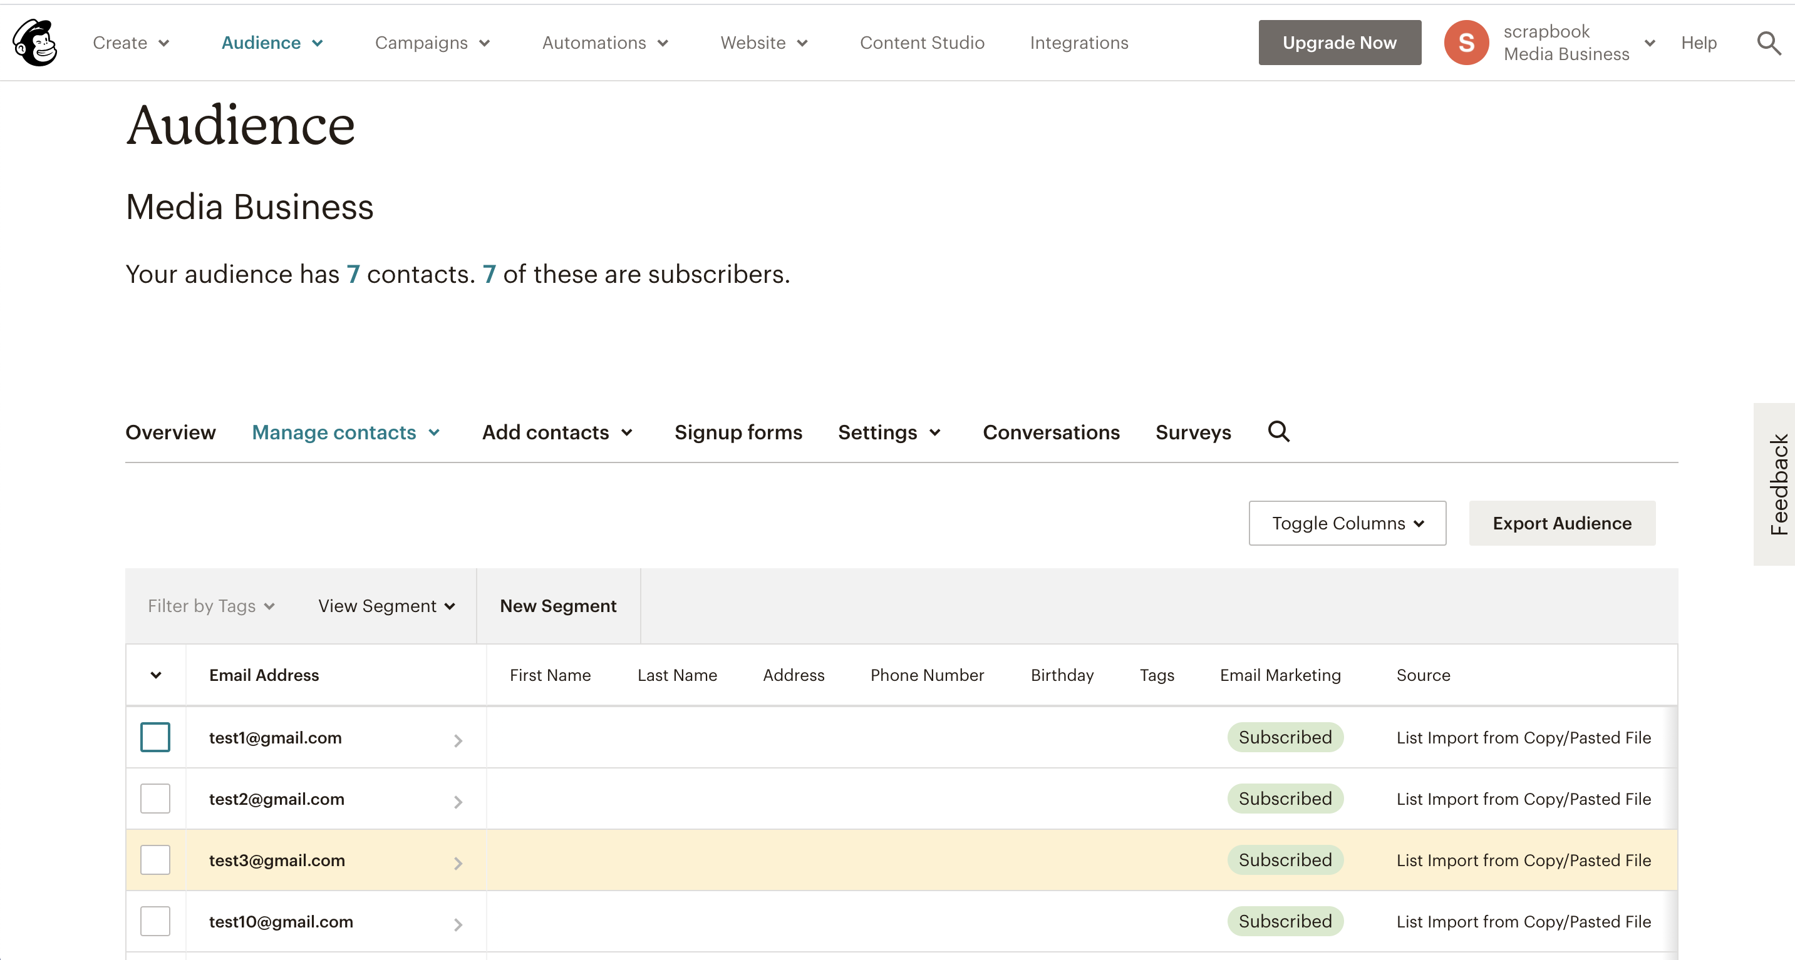Image resolution: width=1795 pixels, height=960 pixels.
Task: Click the orange S account avatar
Action: tap(1466, 43)
